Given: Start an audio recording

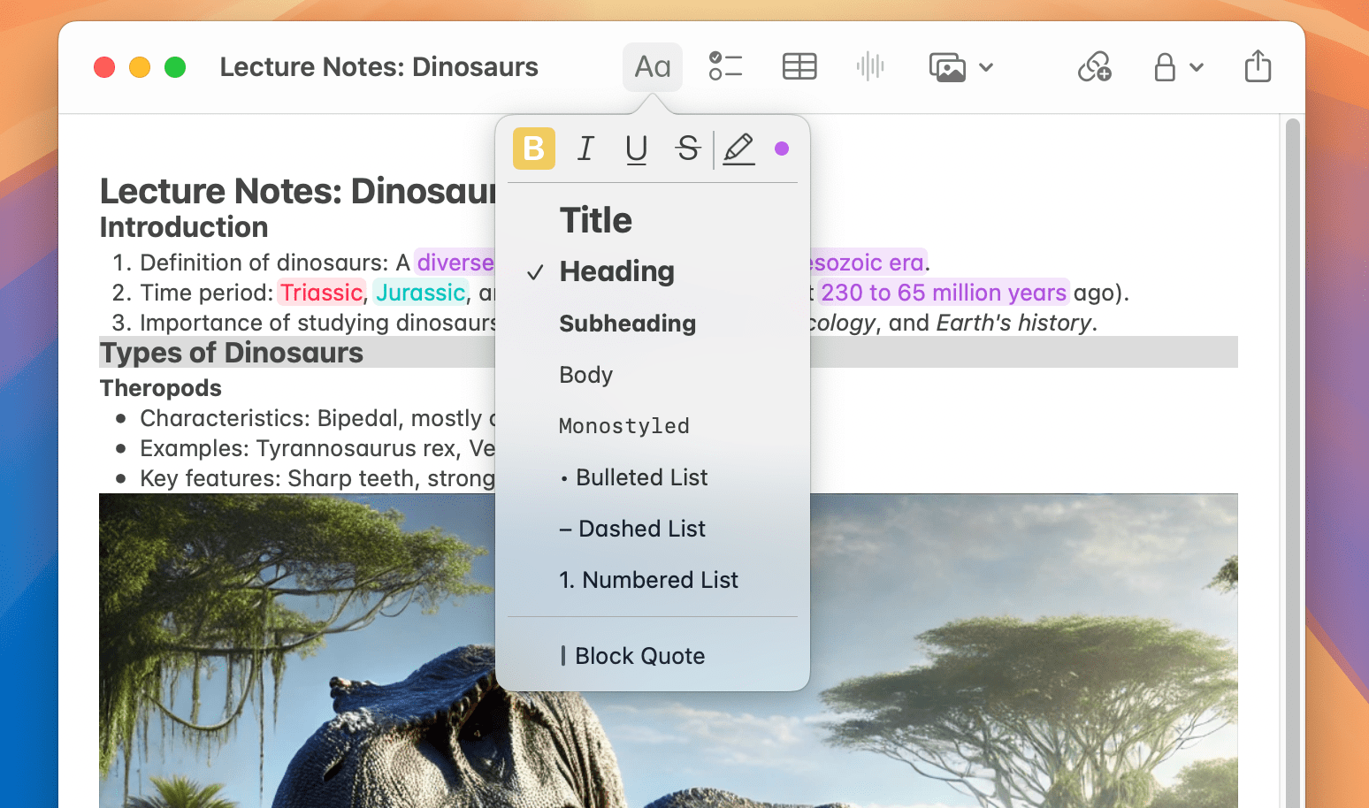Looking at the screenshot, I should pos(869,66).
